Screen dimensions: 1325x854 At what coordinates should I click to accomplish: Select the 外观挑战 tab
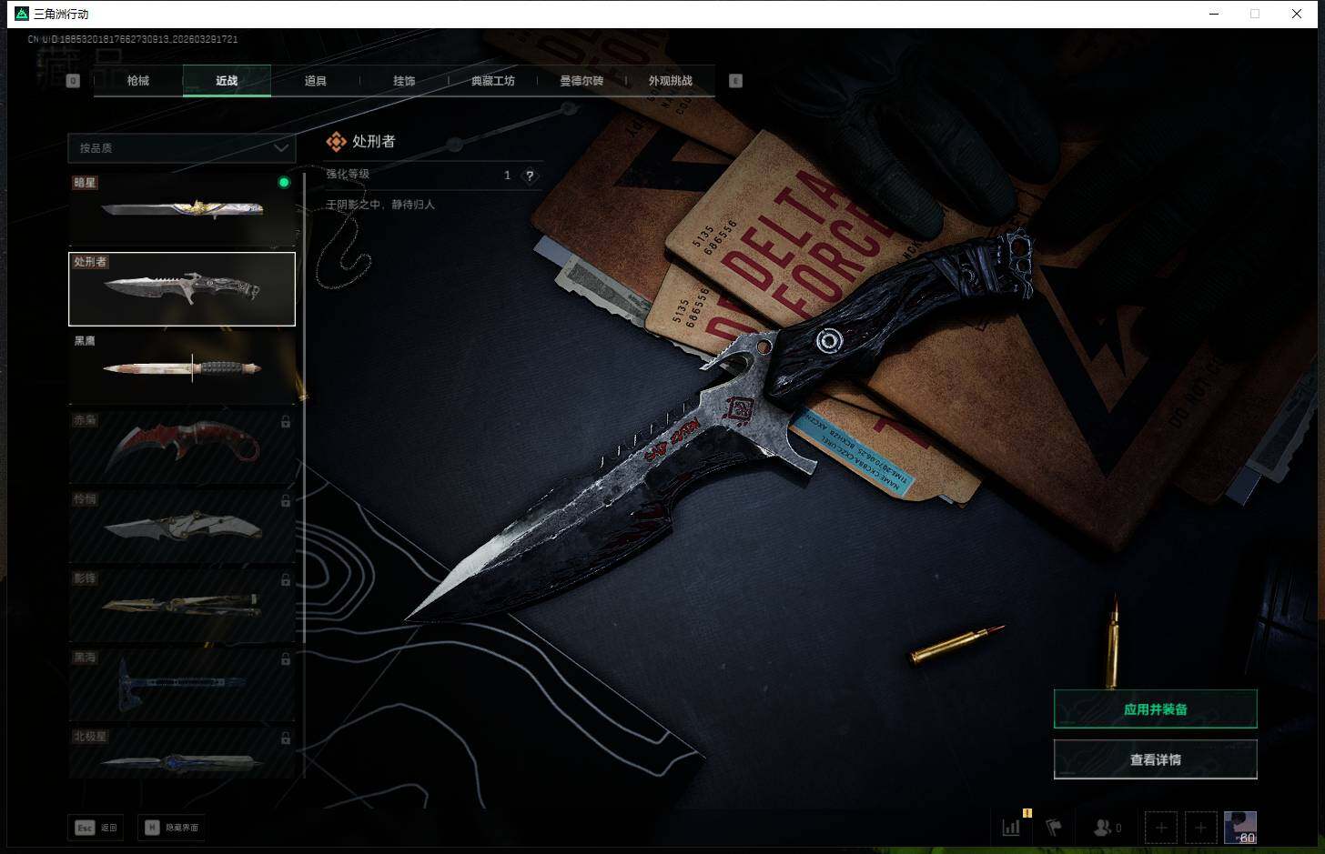click(670, 81)
